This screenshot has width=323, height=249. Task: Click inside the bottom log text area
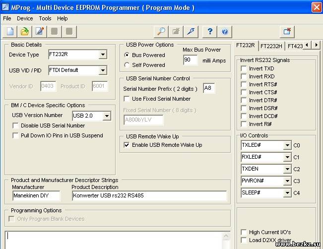(113, 240)
